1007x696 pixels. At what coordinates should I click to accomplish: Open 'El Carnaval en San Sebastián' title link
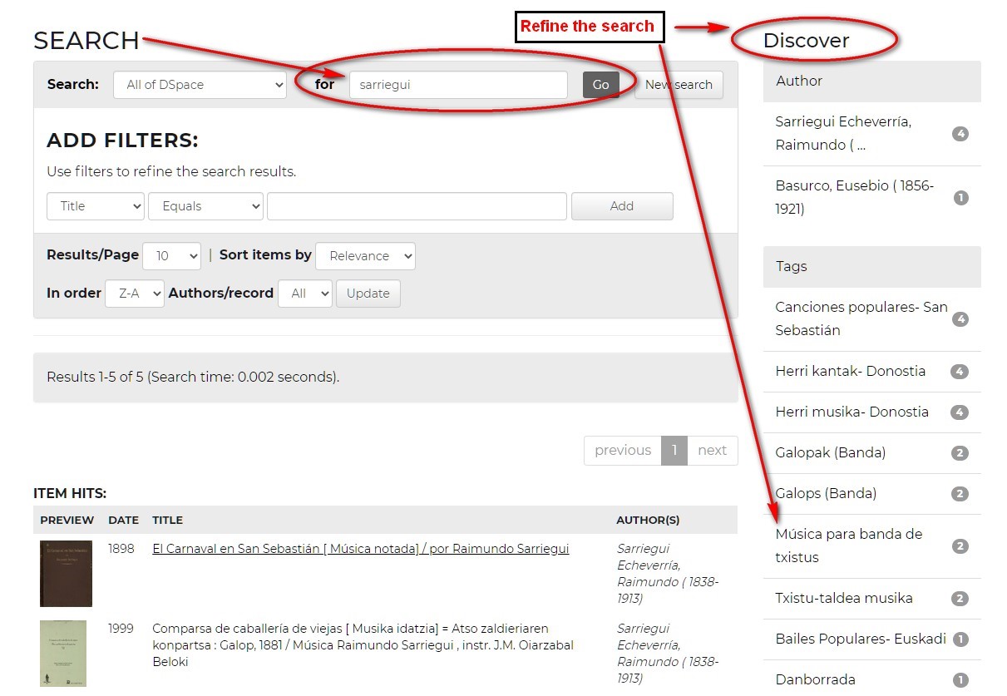[360, 549]
